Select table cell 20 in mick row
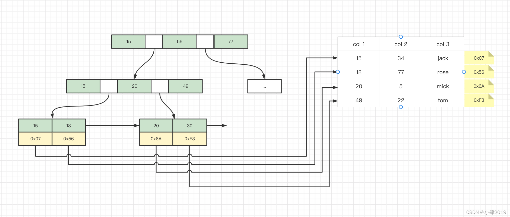The image size is (510, 217). click(359, 86)
